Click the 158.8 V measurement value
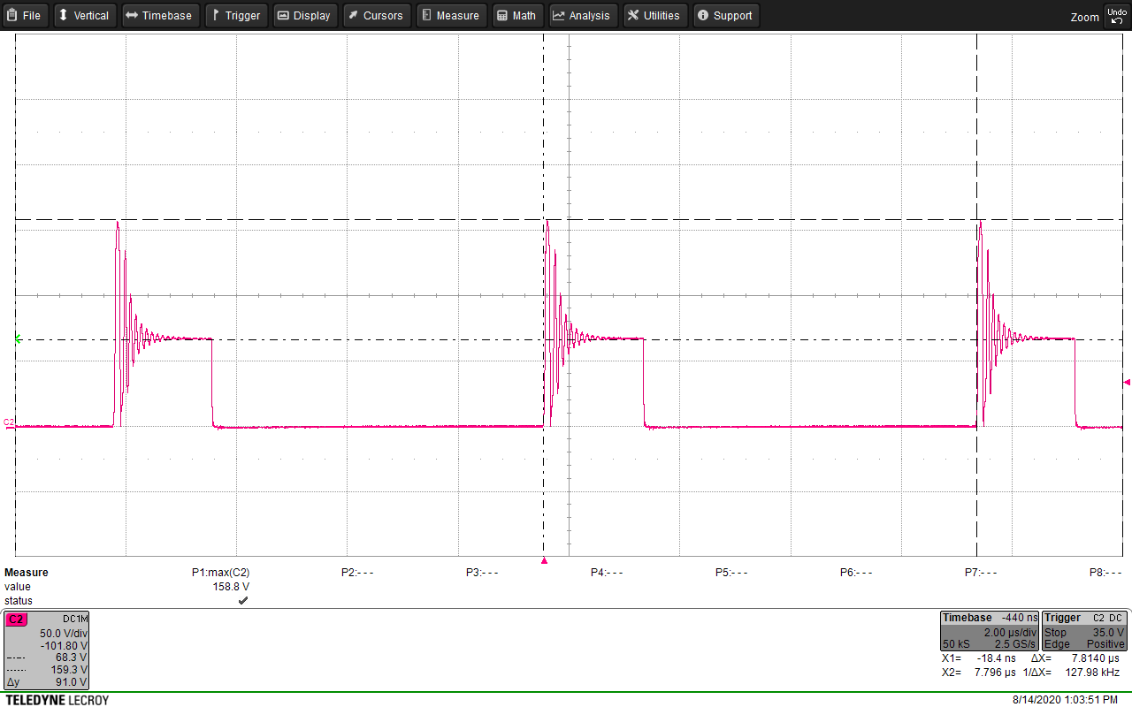 [x=231, y=587]
